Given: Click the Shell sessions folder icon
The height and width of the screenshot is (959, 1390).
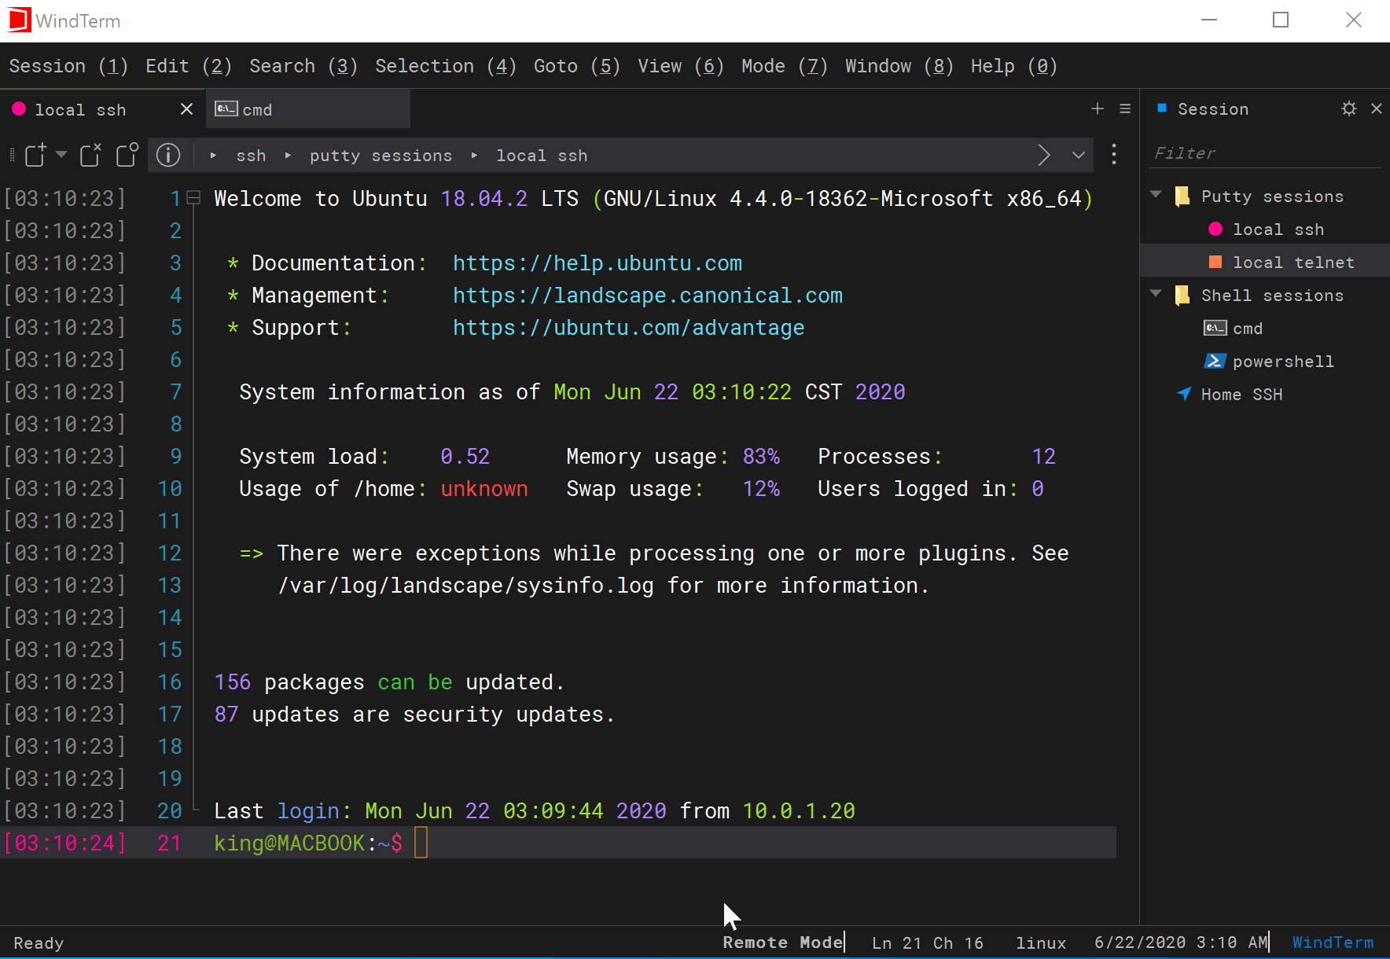Looking at the screenshot, I should pyautogui.click(x=1182, y=295).
